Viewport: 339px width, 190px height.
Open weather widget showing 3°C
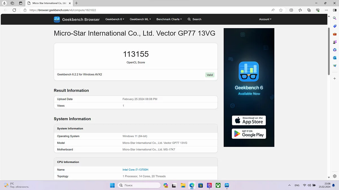pyautogui.click(x=16, y=185)
